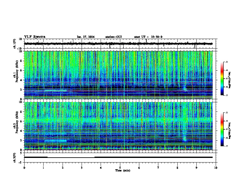Click the "ch.3(V)" axis label
243x188 pixels.
15,158
